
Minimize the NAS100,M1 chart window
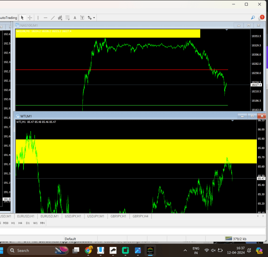(239, 25)
